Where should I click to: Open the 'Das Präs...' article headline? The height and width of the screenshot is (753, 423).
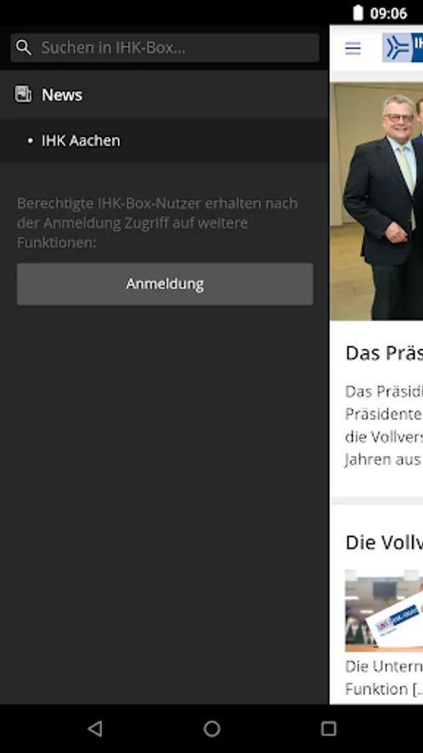tap(385, 353)
